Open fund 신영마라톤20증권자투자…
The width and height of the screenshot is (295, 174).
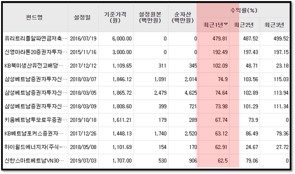36,52
